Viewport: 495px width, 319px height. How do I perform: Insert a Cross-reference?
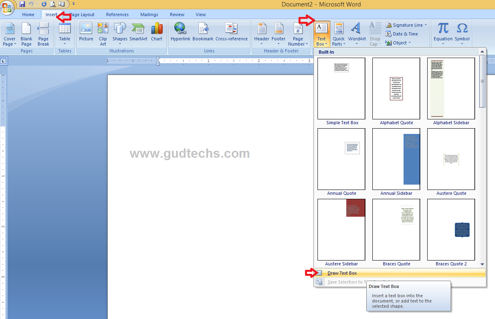[232, 32]
